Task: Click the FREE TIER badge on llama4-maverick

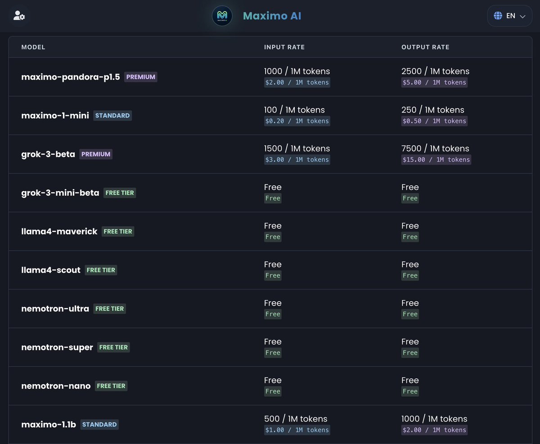Action: click(118, 232)
